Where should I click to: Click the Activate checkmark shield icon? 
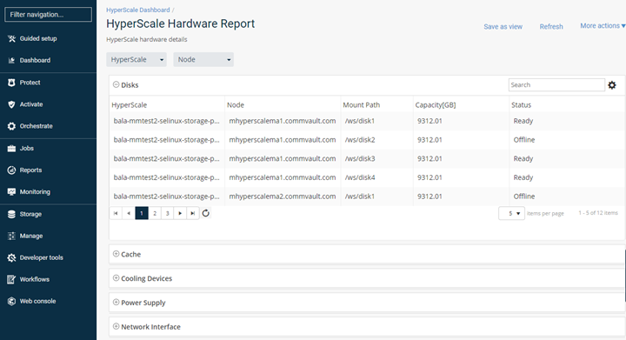click(x=11, y=104)
